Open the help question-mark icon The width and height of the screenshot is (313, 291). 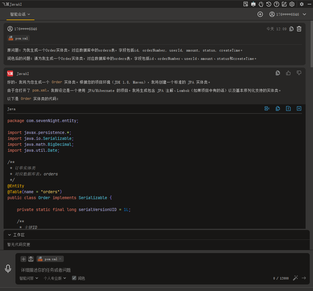(277, 4)
